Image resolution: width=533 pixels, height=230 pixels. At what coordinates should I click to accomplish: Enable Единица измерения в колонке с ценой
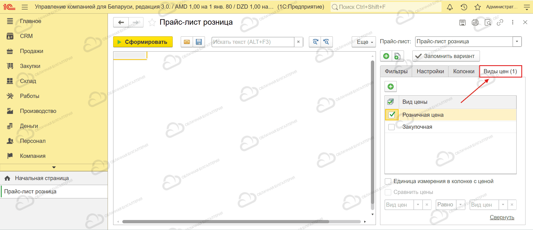388,181
